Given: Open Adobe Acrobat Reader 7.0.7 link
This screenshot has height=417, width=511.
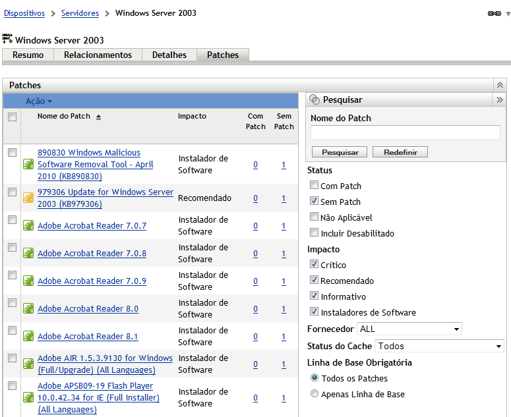Looking at the screenshot, I should (x=92, y=225).
